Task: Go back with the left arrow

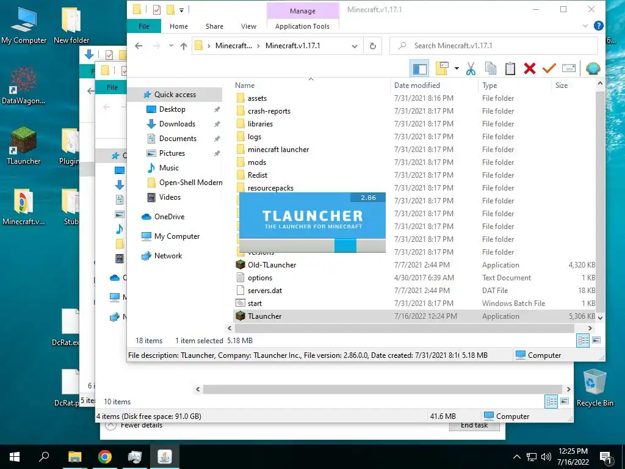Action: tap(139, 46)
